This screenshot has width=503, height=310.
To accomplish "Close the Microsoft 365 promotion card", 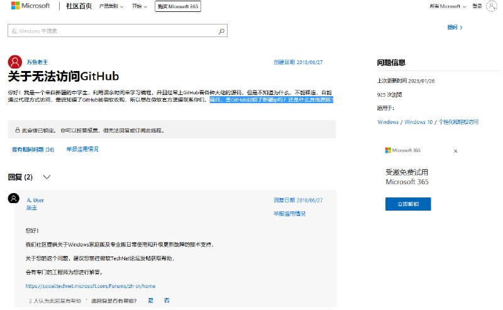I will 455,151.
